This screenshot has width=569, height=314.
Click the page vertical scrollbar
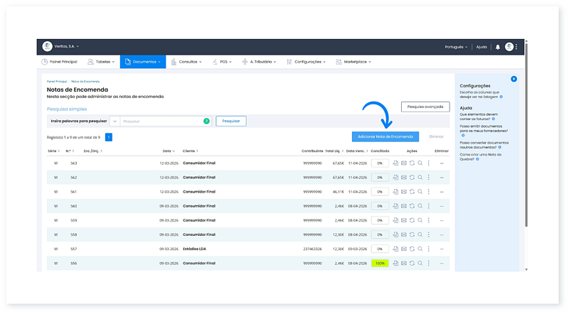tap(526, 135)
